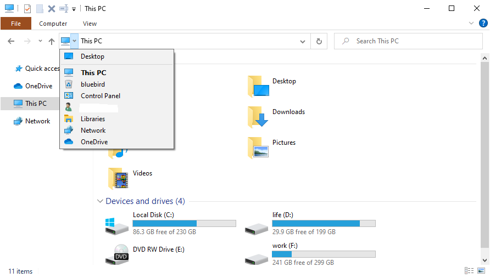Image resolution: width=490 pixels, height=278 pixels.
Task: Click the This PC address bar text
Action: click(91, 41)
